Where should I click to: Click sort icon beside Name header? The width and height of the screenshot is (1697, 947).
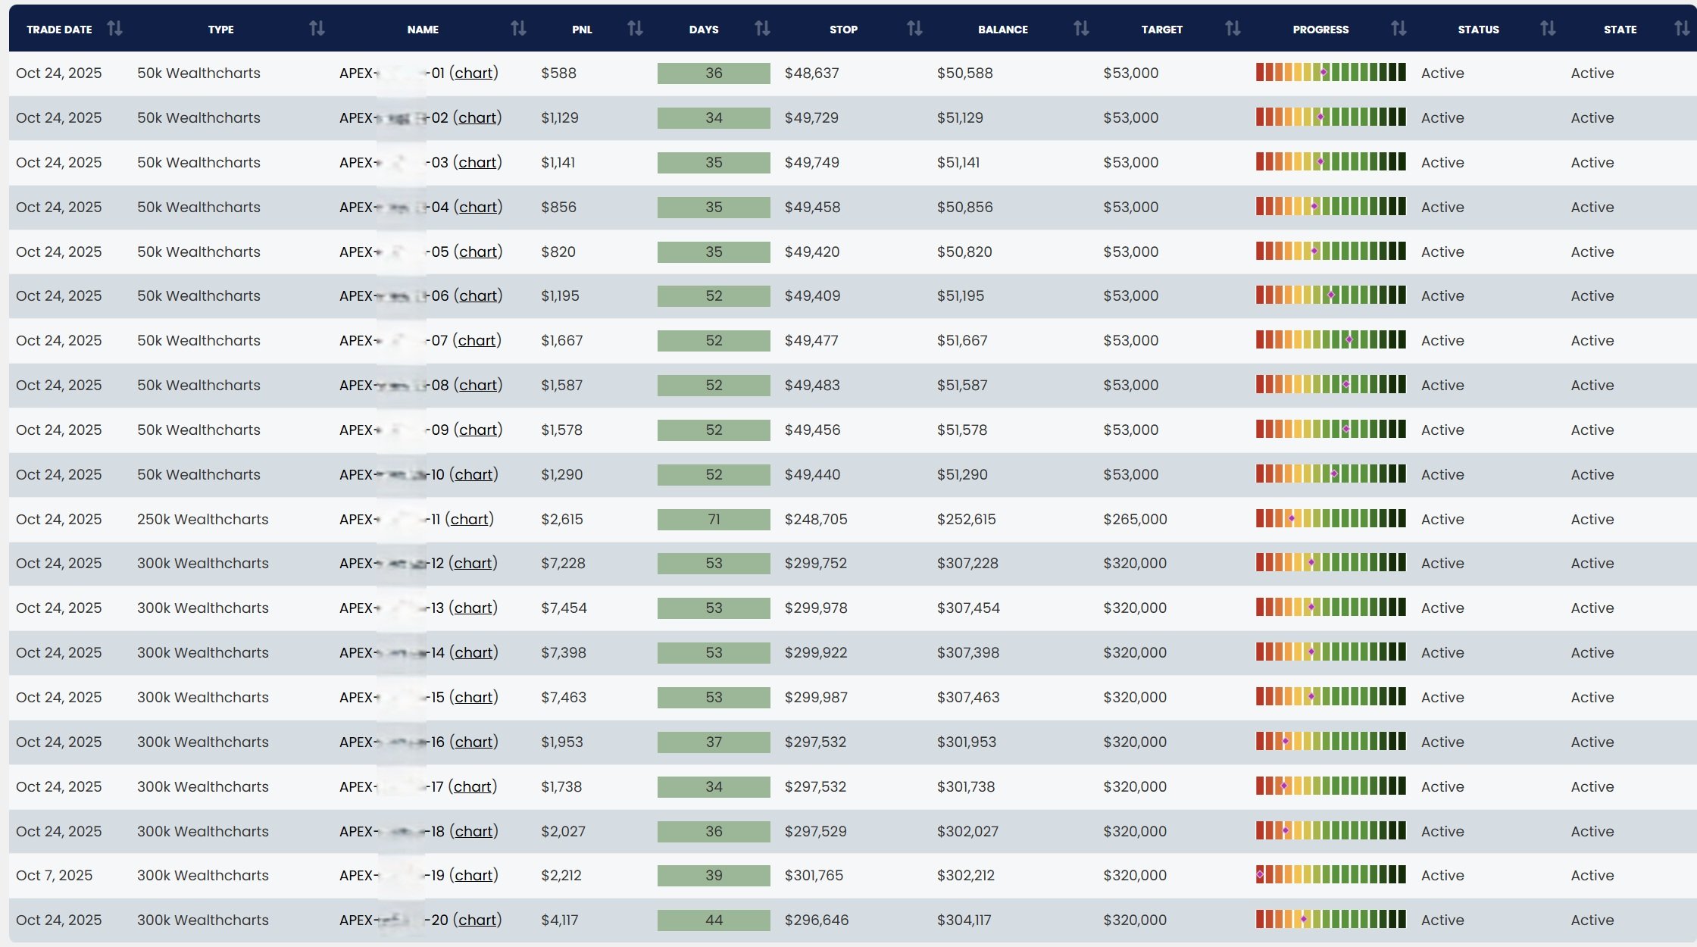518,29
